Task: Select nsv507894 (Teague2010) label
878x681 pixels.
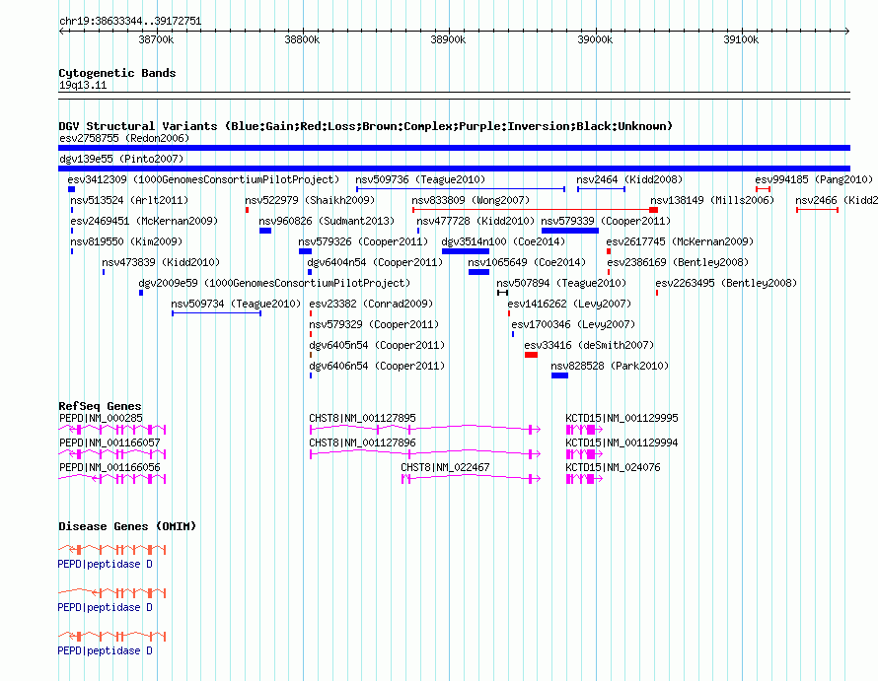Action: click(561, 283)
